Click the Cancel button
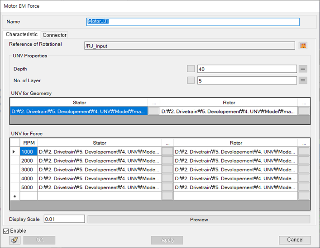Image resolution: width=320 pixels, height=248 pixels. coord(295,240)
